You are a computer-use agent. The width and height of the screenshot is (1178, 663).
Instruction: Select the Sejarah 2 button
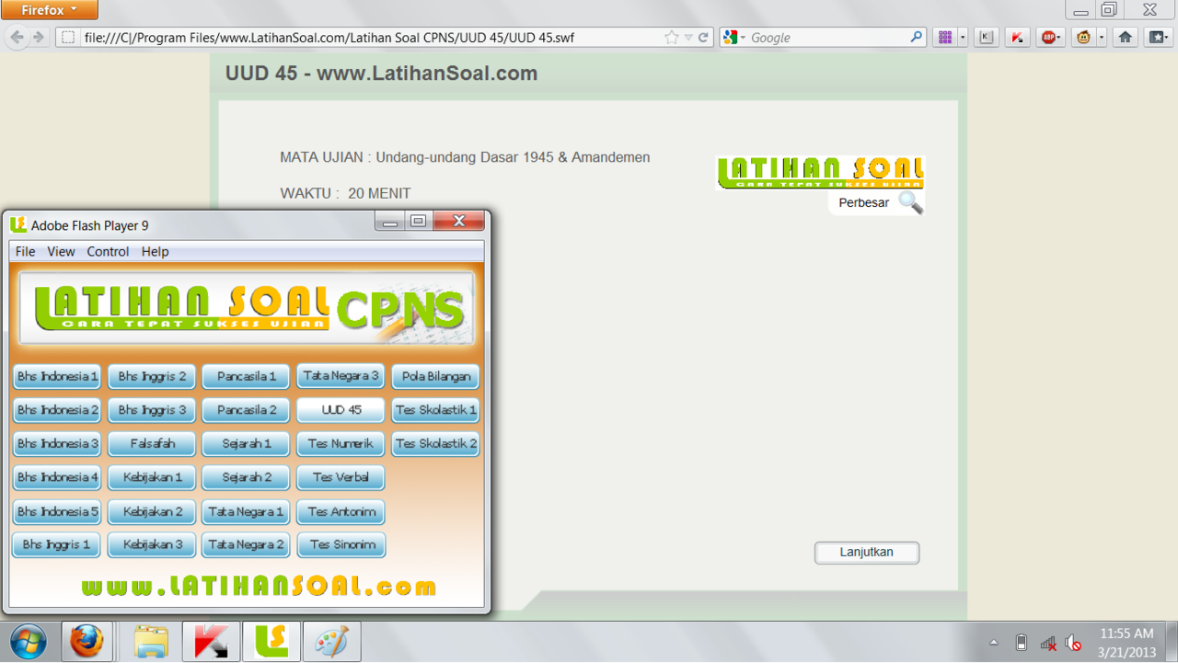coord(246,477)
